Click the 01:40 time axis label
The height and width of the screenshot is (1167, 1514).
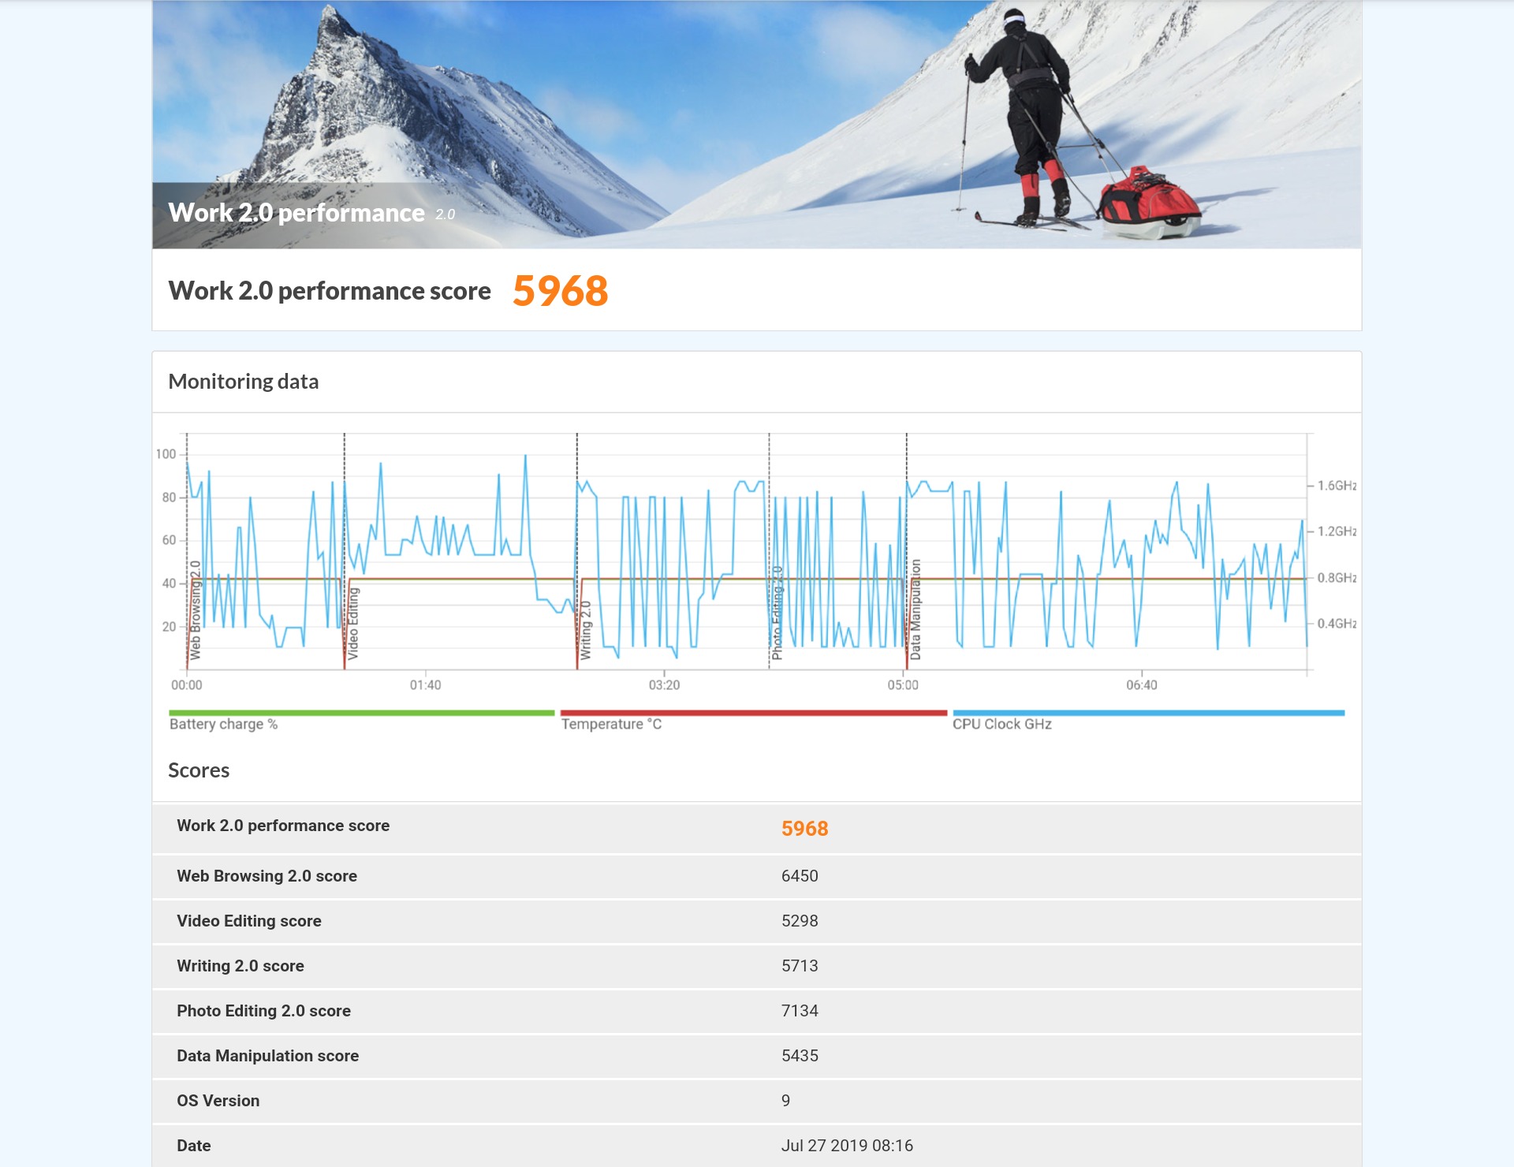tap(425, 685)
